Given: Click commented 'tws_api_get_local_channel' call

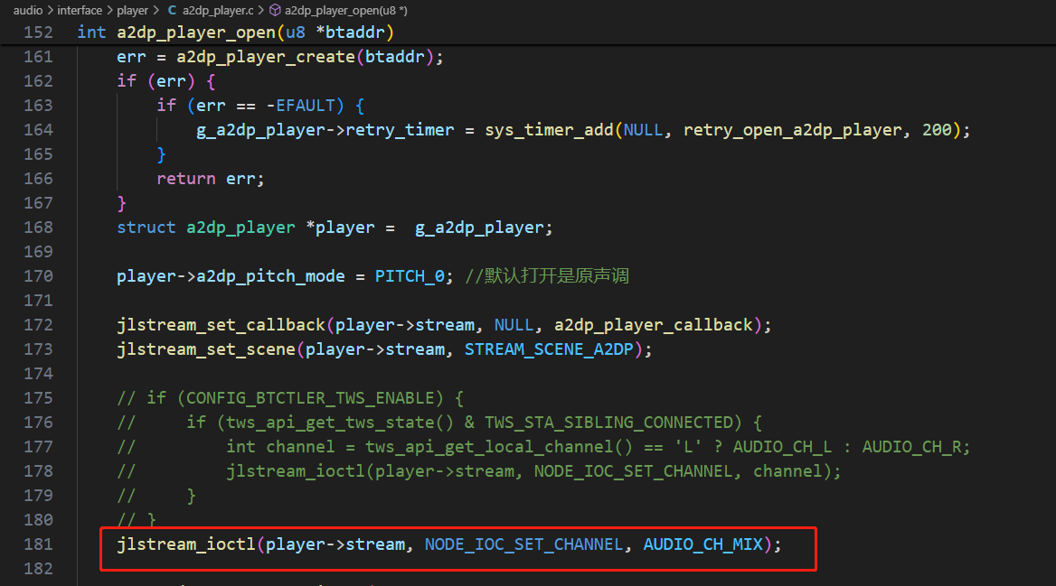Looking at the screenshot, I should coord(489,447).
